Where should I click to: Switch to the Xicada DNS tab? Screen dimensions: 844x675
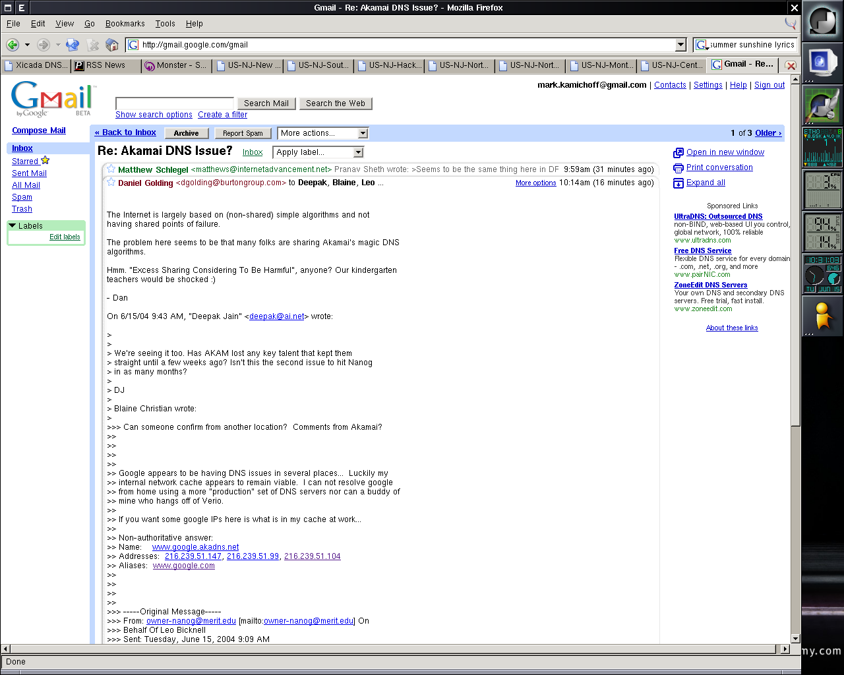pos(36,65)
